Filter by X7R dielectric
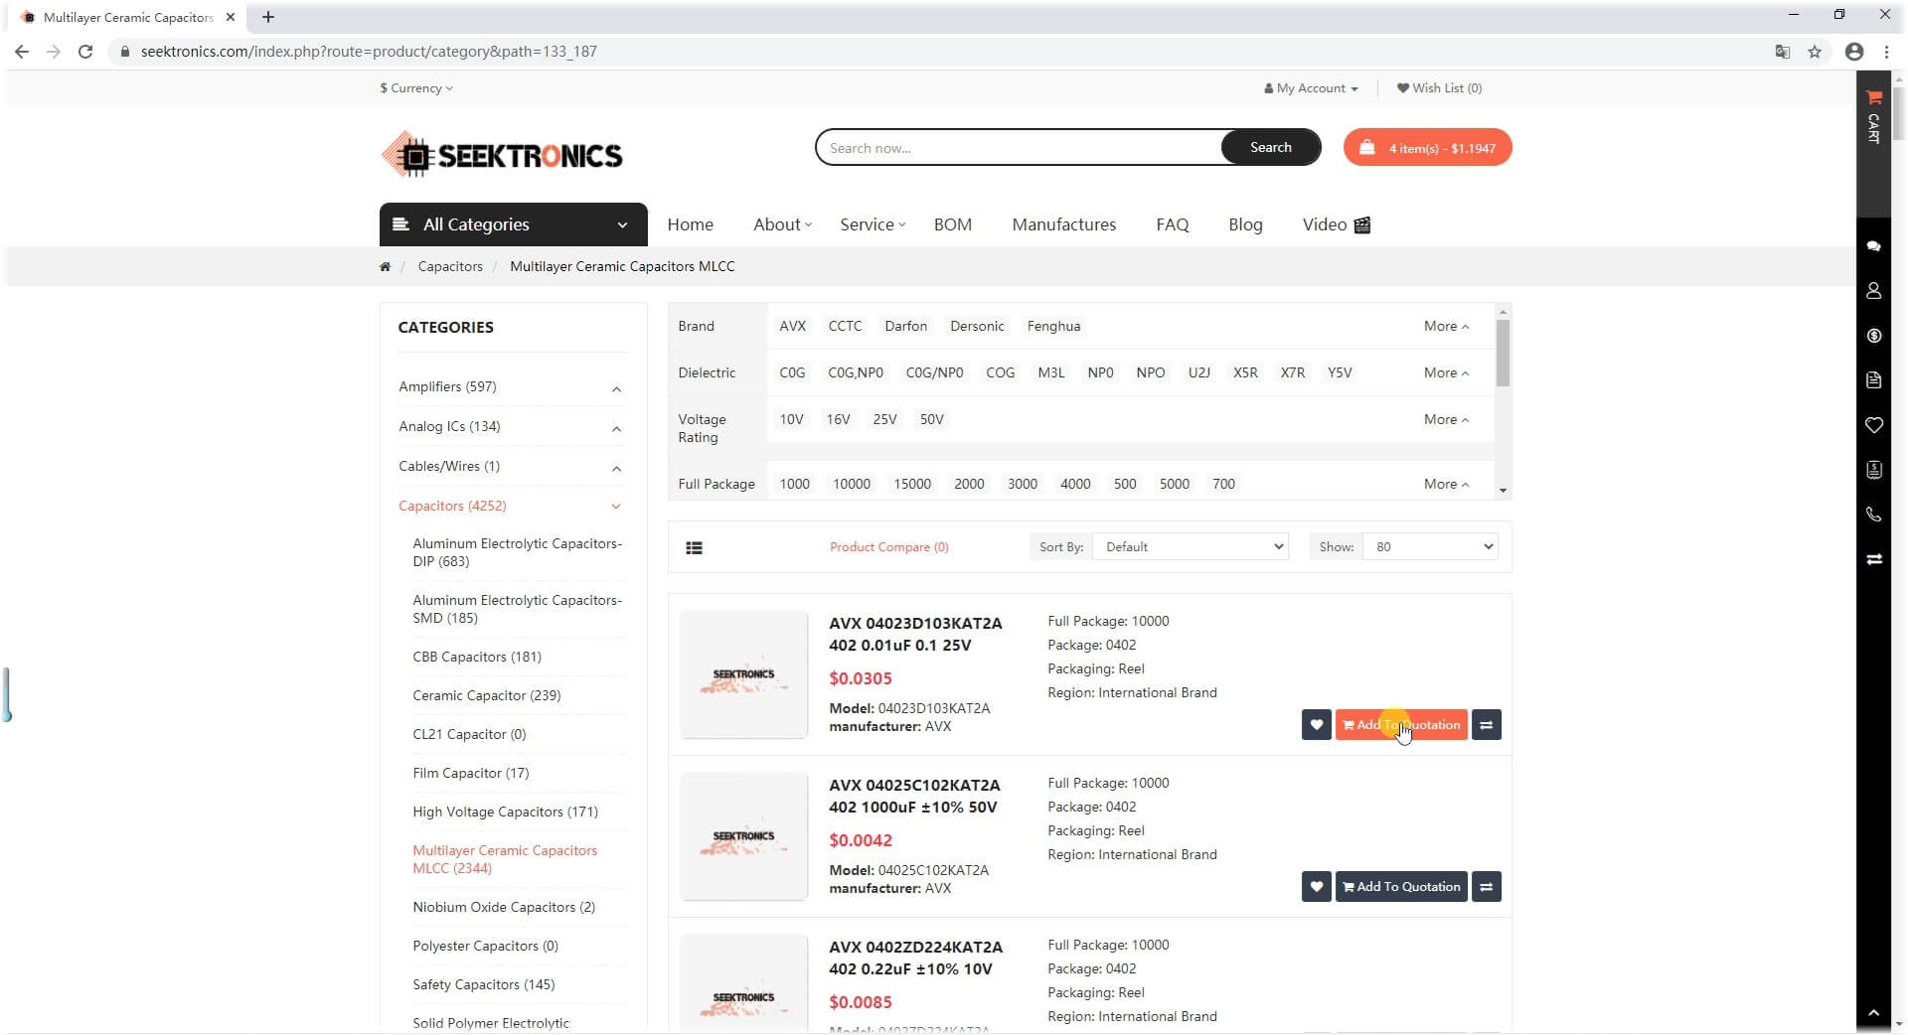This screenshot has height=1035, width=1908. [1292, 372]
